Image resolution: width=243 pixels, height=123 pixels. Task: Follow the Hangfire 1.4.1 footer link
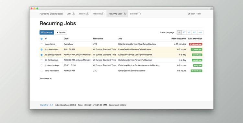pyautogui.click(x=46, y=105)
